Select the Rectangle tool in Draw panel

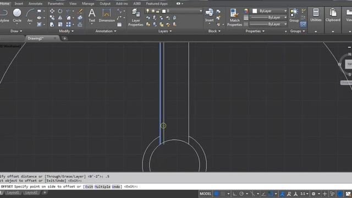click(39, 11)
